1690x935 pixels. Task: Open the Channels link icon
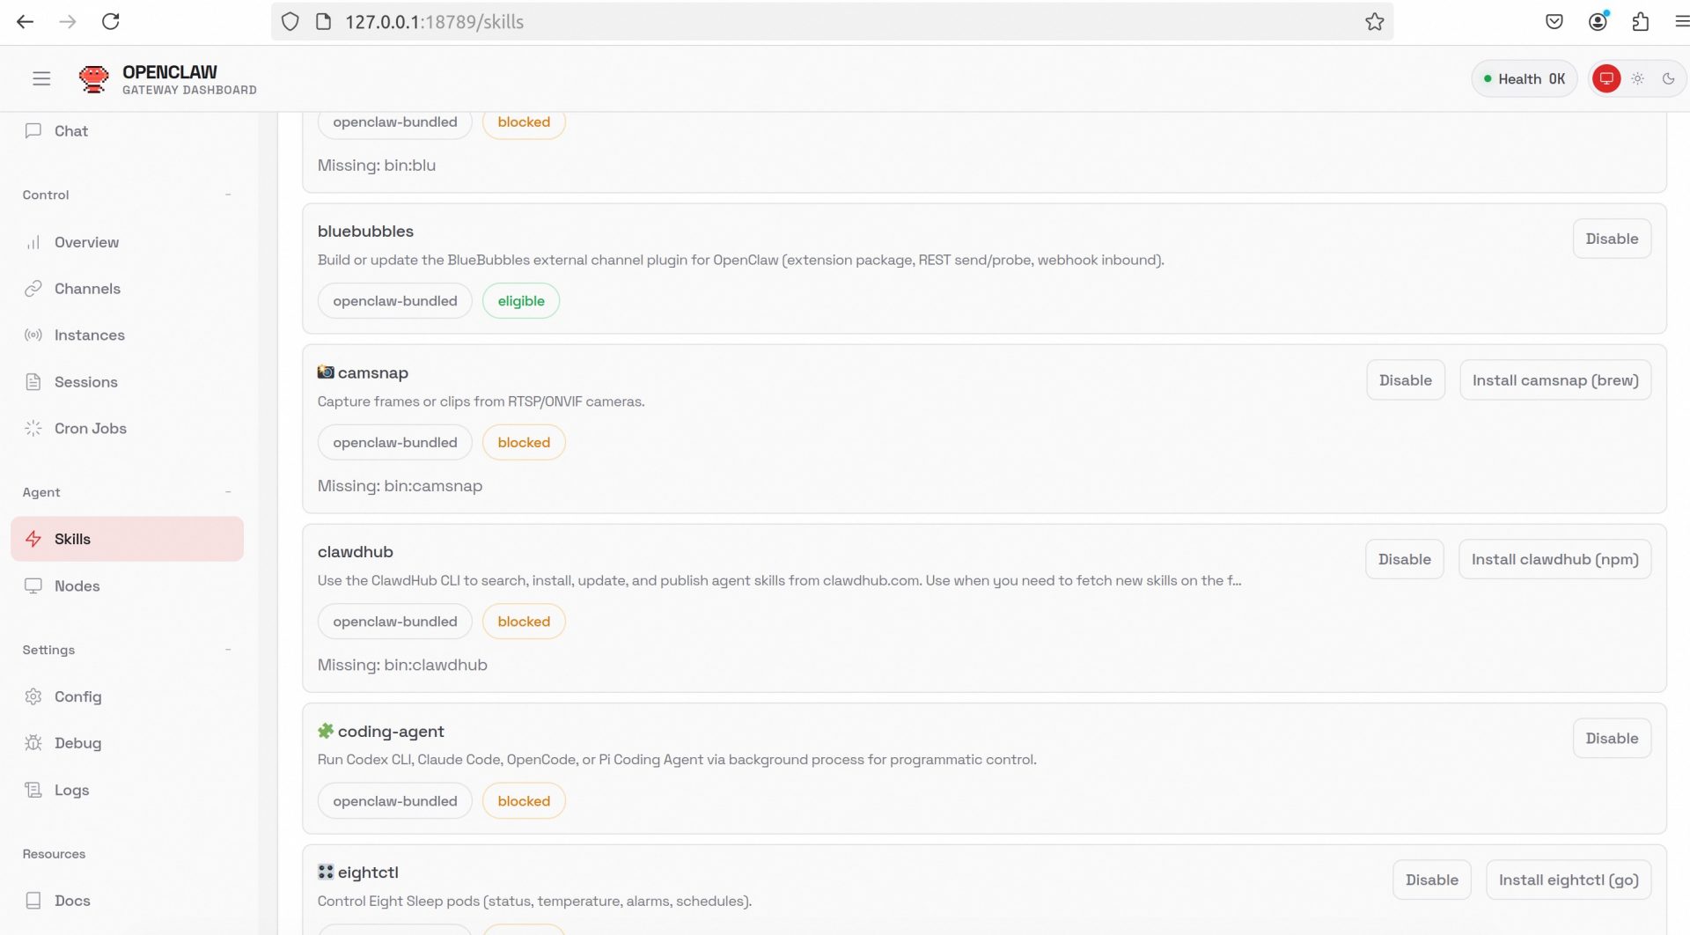click(x=33, y=289)
